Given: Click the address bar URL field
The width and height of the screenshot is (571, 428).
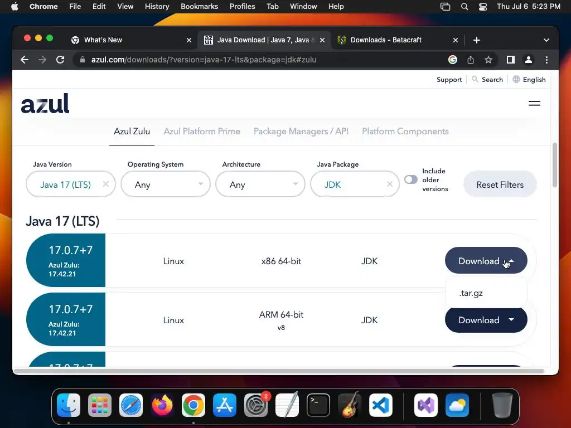Looking at the screenshot, I should pos(262,60).
